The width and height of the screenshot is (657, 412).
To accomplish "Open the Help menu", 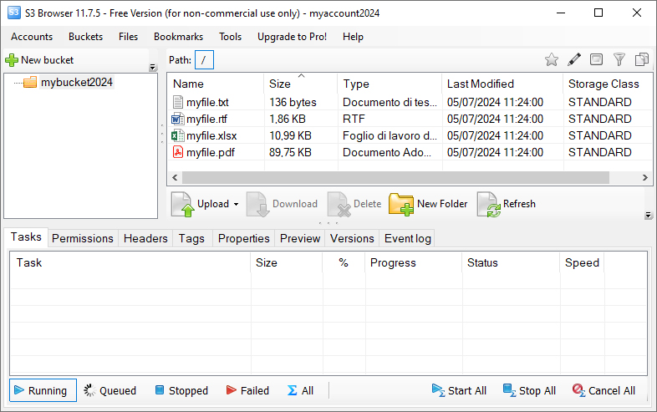I will tap(353, 37).
